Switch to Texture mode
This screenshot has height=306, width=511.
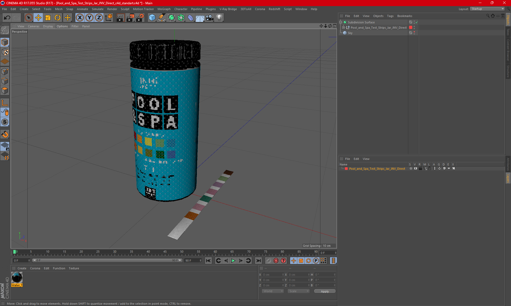click(5, 52)
